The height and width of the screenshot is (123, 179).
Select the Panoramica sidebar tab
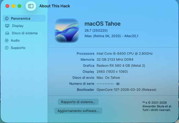coord(24,18)
